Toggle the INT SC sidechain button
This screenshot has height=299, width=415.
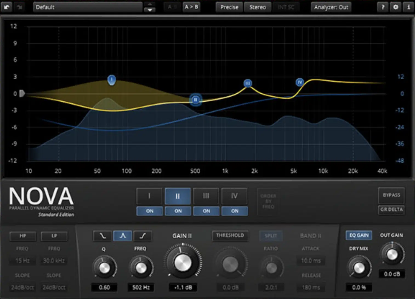pyautogui.click(x=286, y=7)
